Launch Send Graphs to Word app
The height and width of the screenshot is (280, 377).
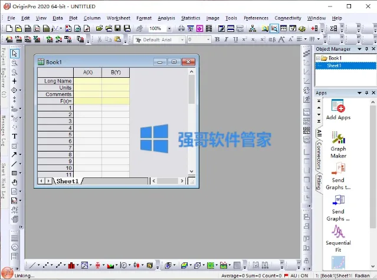338,208
